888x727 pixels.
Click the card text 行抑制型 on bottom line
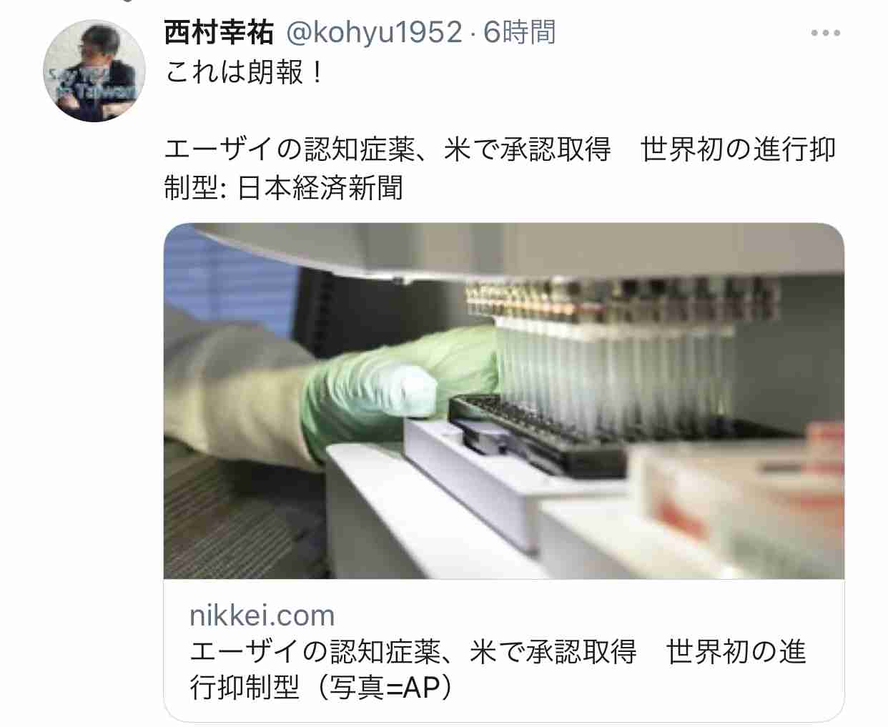[x=245, y=688]
